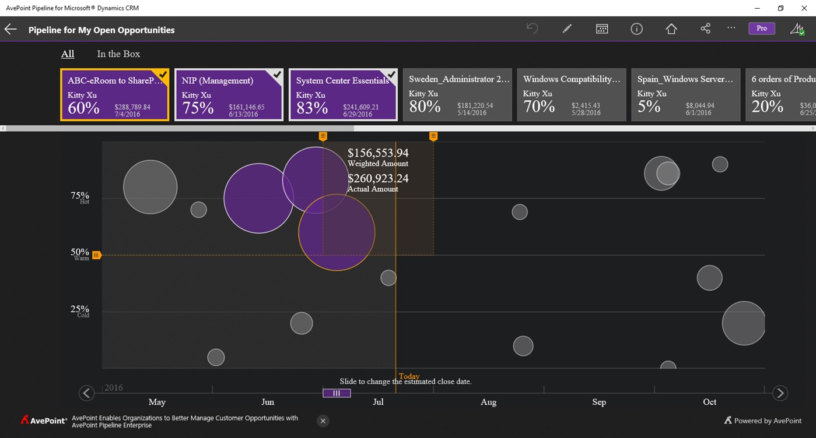Select the All tab

tap(67, 54)
